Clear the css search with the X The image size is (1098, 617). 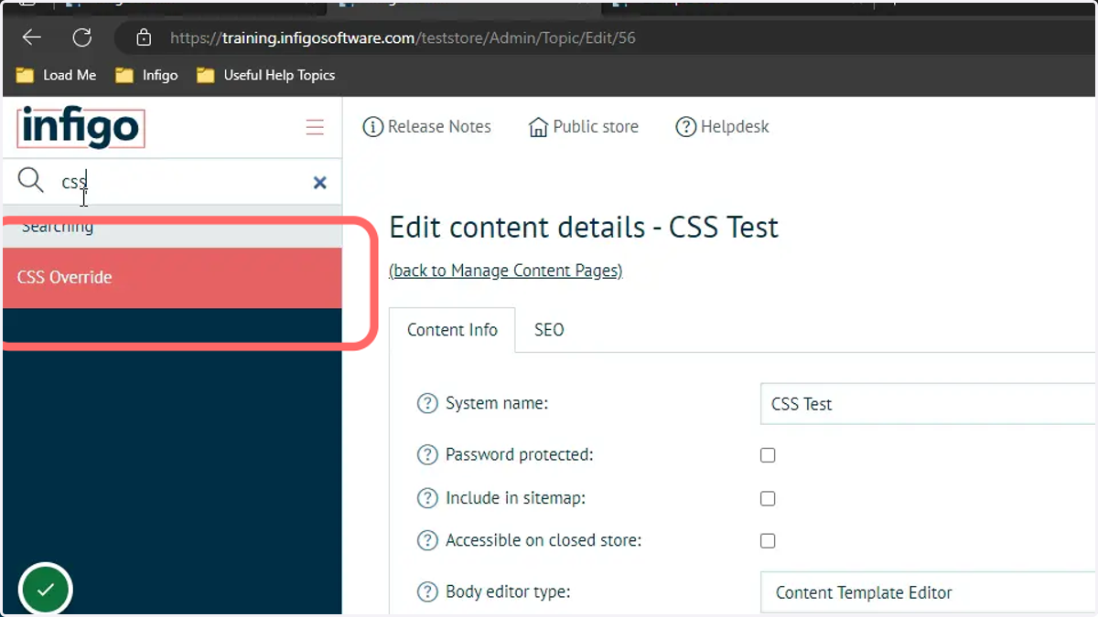coord(319,183)
